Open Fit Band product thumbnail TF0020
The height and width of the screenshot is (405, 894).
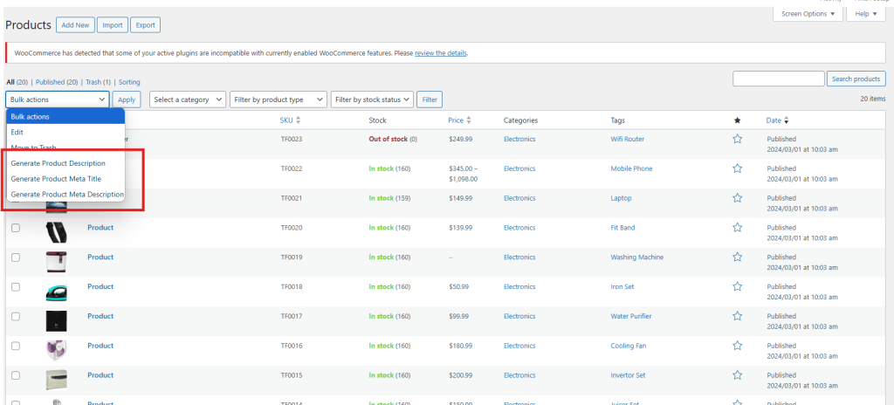click(57, 232)
